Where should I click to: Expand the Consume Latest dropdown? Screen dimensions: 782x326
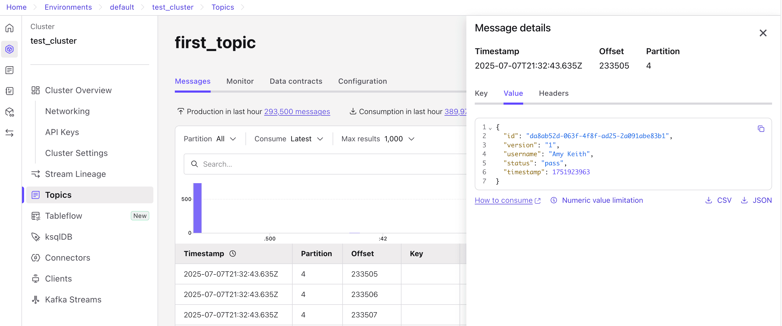[x=289, y=139]
